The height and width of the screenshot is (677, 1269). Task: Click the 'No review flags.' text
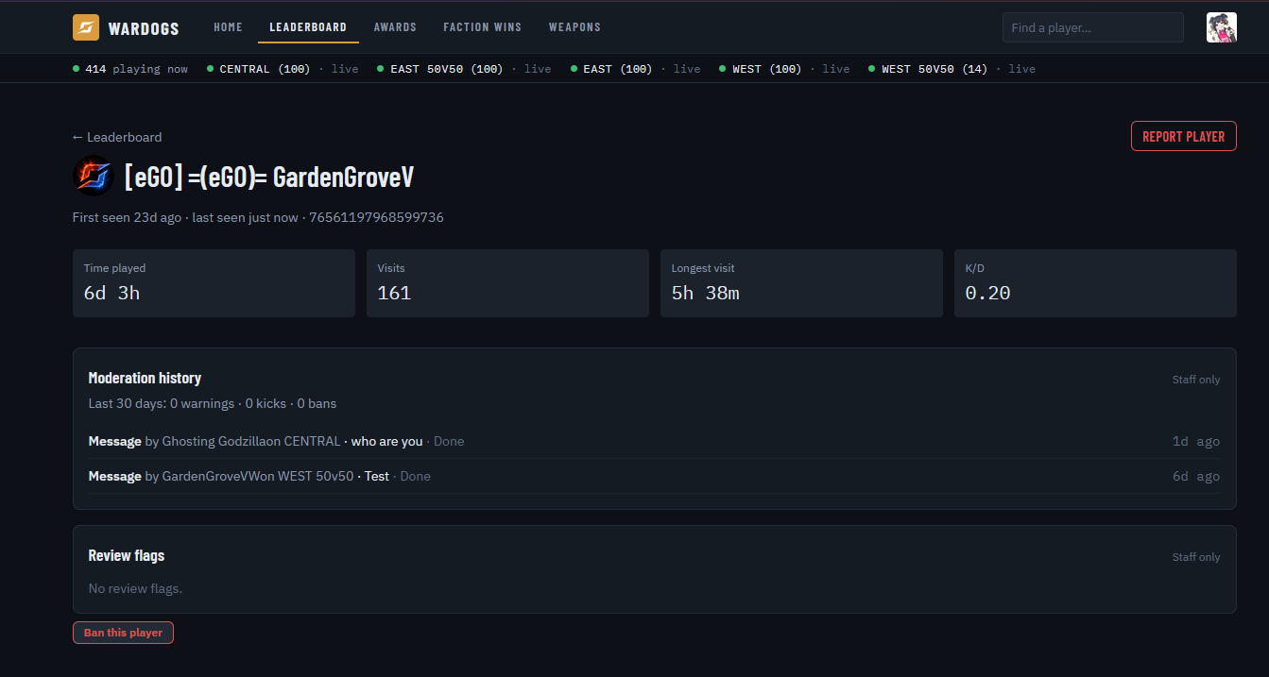point(135,588)
